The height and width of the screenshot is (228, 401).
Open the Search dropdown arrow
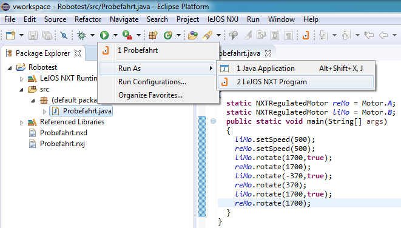218,35
